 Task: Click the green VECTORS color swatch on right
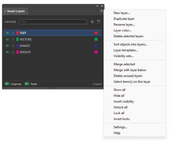(96, 39)
